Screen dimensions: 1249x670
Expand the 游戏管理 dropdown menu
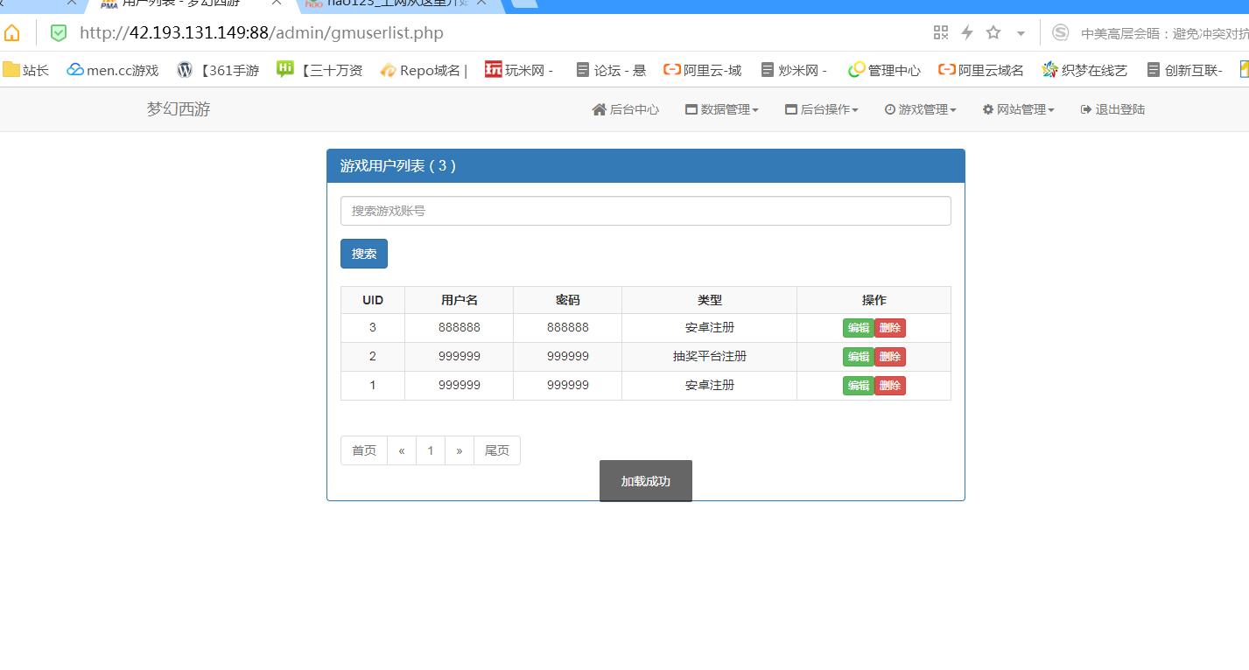pos(921,109)
